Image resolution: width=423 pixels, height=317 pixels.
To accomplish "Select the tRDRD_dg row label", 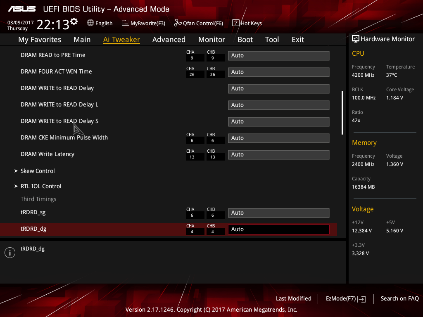I will pos(33,229).
